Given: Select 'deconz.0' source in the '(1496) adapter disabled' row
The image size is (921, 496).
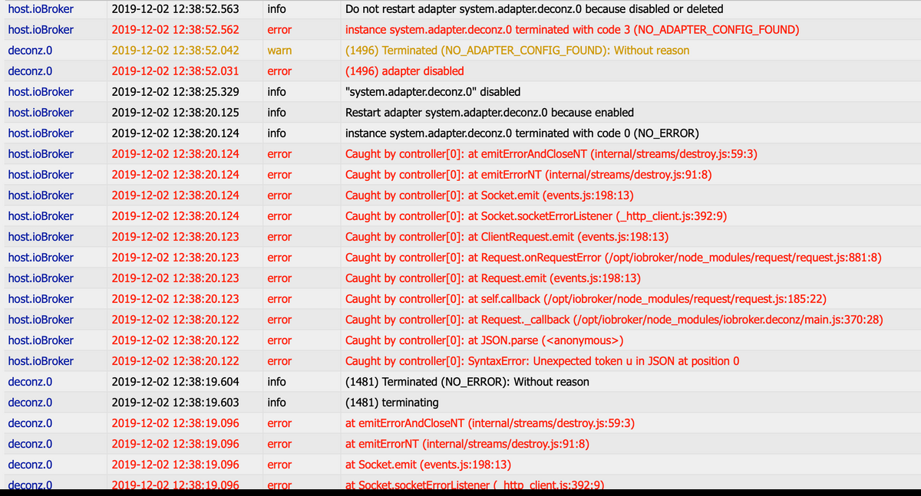Looking at the screenshot, I should click(x=30, y=71).
